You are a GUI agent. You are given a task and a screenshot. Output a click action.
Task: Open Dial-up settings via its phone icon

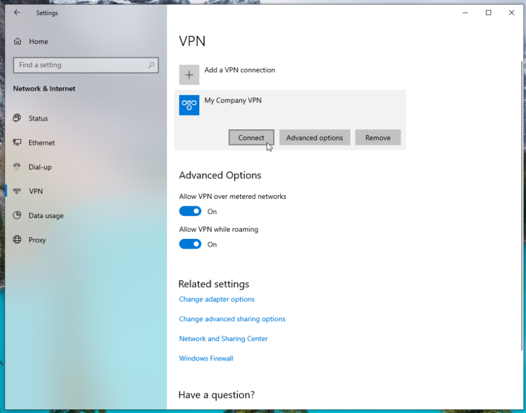18,167
